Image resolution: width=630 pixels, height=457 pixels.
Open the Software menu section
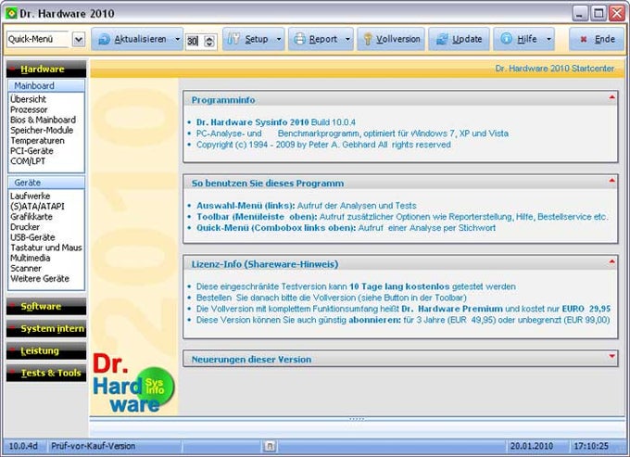click(46, 306)
